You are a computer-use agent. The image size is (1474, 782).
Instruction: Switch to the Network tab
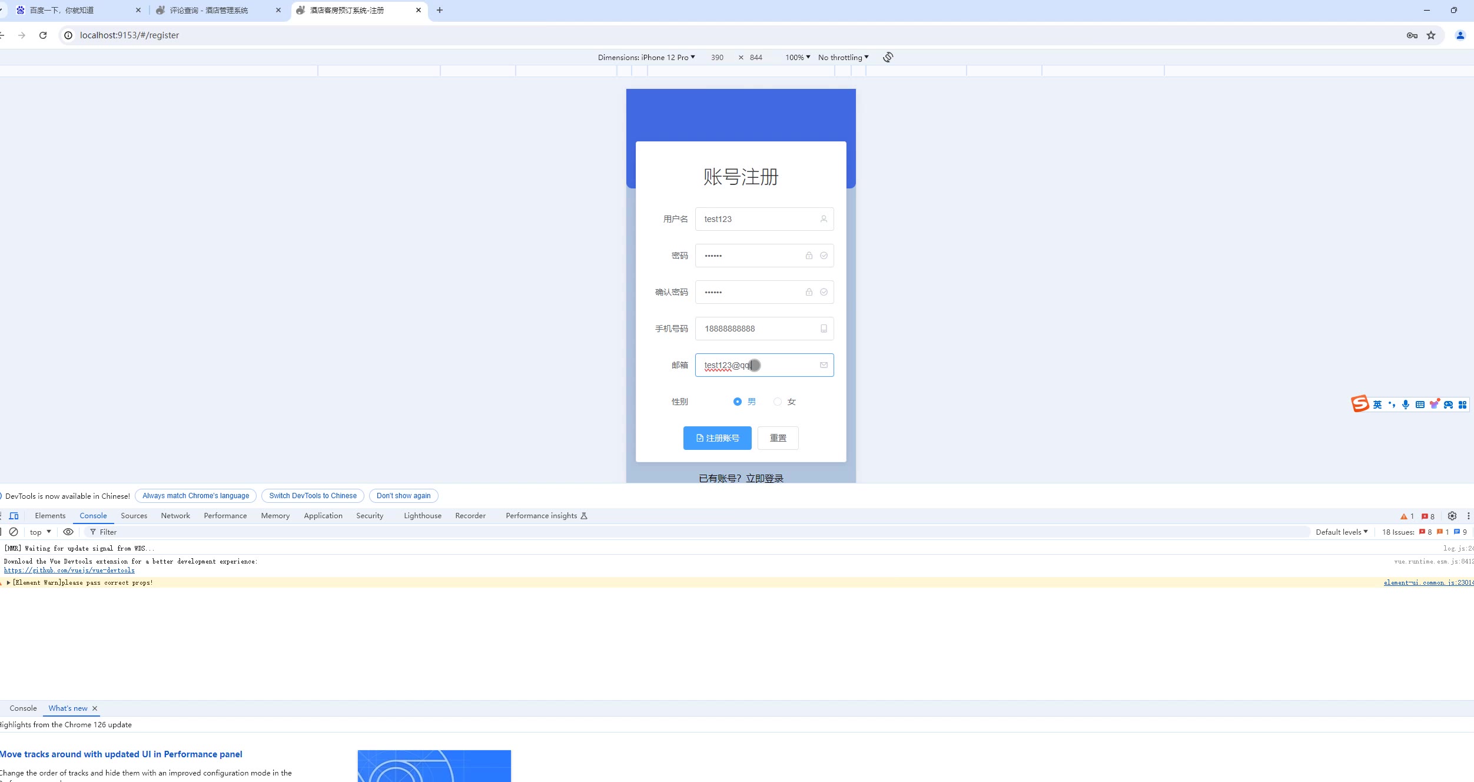tap(175, 516)
